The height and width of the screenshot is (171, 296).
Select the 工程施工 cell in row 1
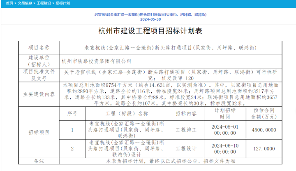point(186,129)
